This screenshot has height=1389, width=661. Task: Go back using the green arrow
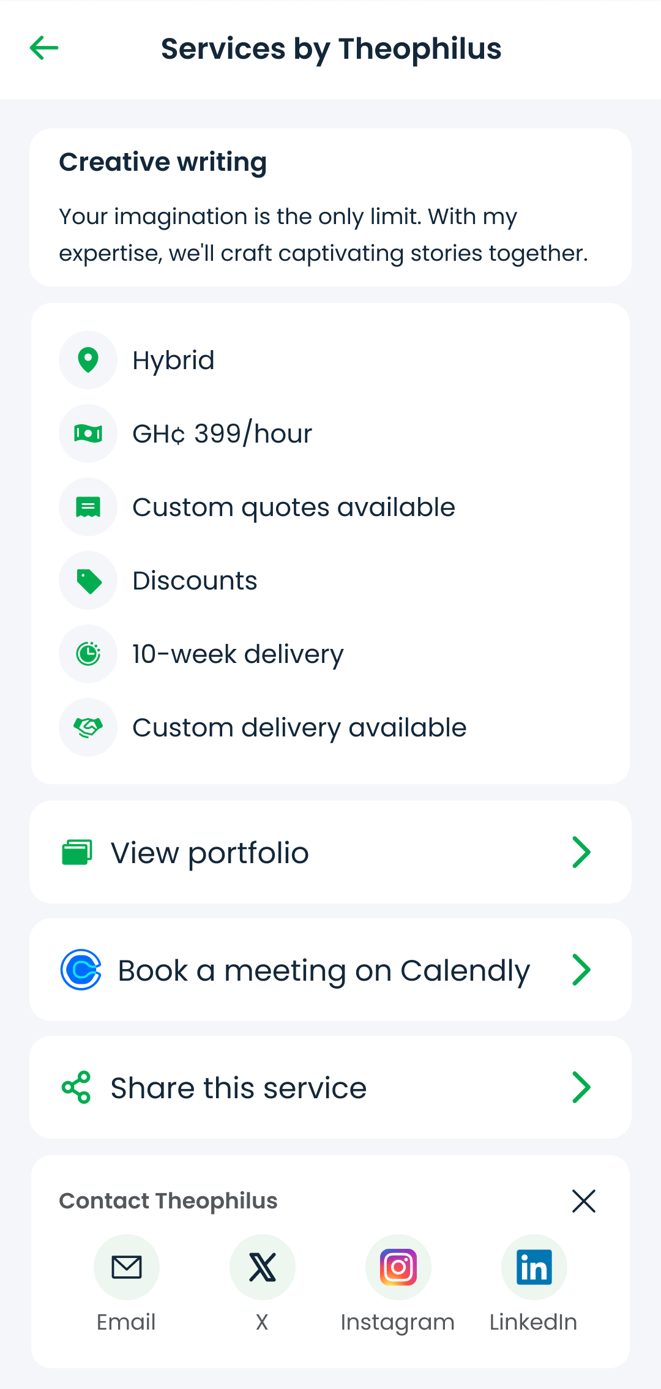(44, 48)
